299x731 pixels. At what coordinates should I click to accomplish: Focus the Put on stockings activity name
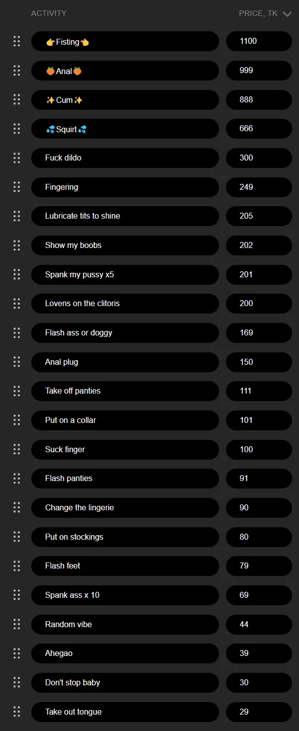(125, 537)
